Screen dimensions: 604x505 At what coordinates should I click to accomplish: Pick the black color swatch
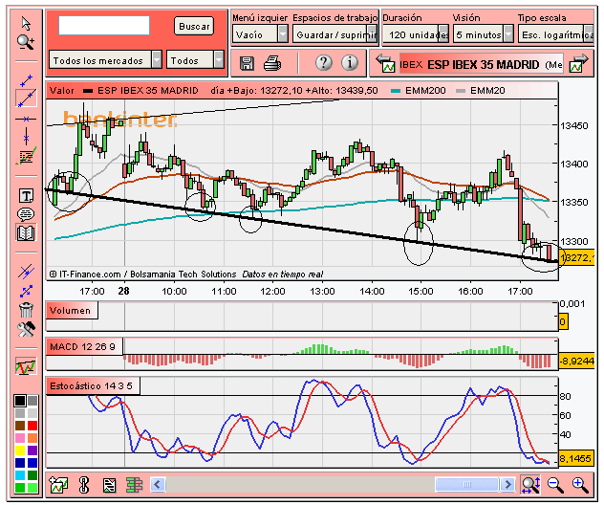point(20,401)
